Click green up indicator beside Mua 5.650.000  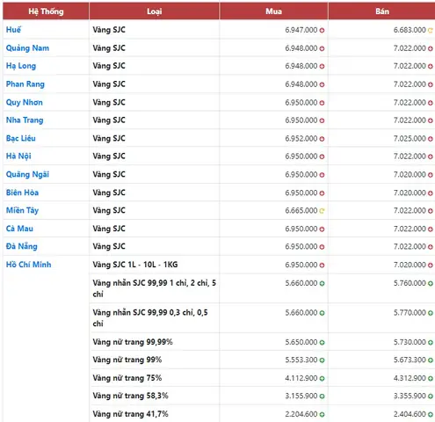point(322,342)
